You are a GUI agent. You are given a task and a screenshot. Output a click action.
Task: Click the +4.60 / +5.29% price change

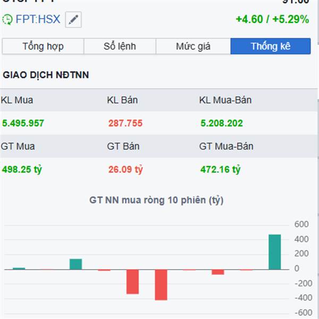(272, 20)
